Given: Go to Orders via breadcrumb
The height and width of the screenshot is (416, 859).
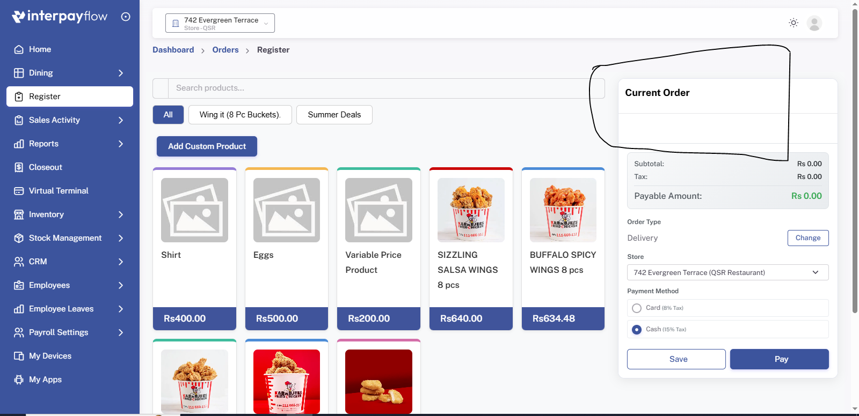Looking at the screenshot, I should pyautogui.click(x=225, y=50).
